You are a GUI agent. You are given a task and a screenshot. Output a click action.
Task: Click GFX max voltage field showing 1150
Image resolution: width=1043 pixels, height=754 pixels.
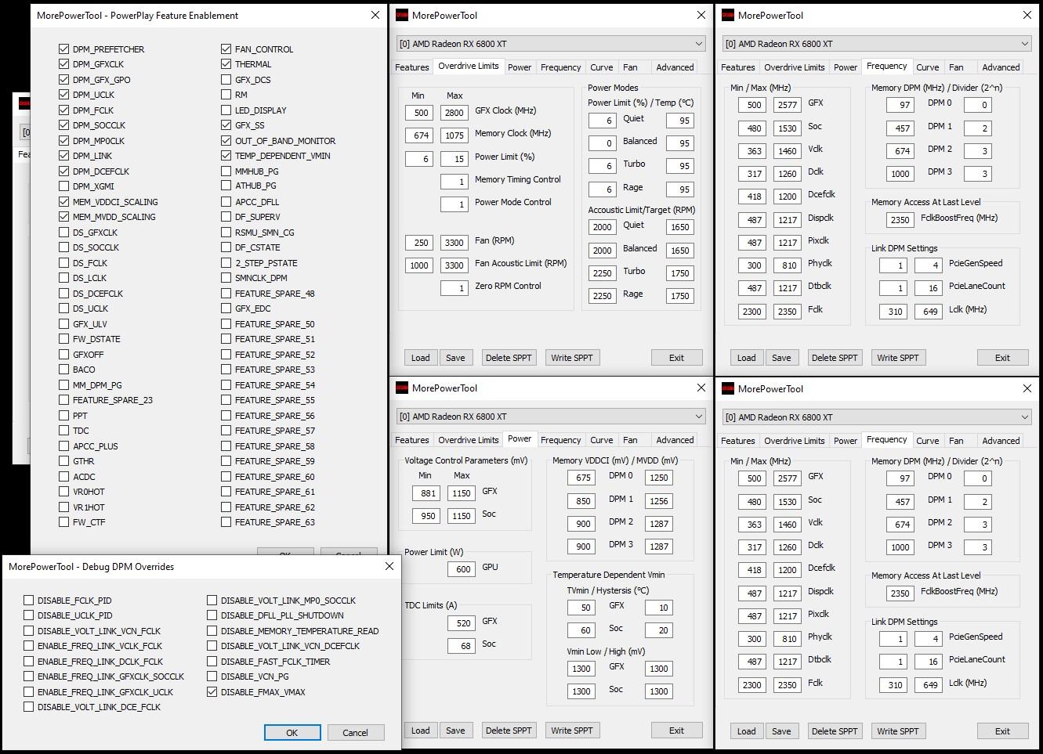[x=462, y=493]
